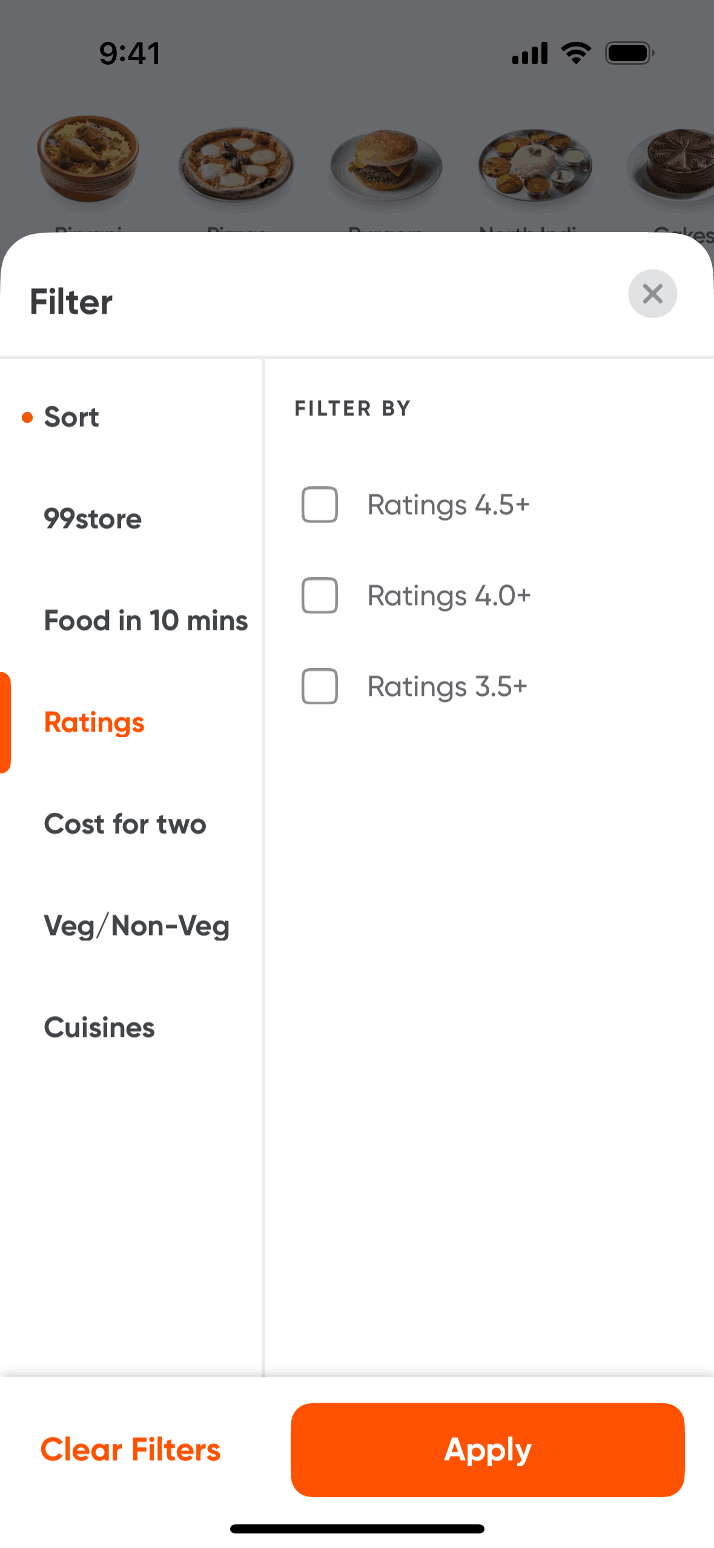Open the Cuisines filter section
Image resolution: width=714 pixels, height=1548 pixels.
tap(99, 1028)
